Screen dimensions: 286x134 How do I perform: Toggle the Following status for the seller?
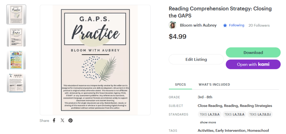point(236,25)
